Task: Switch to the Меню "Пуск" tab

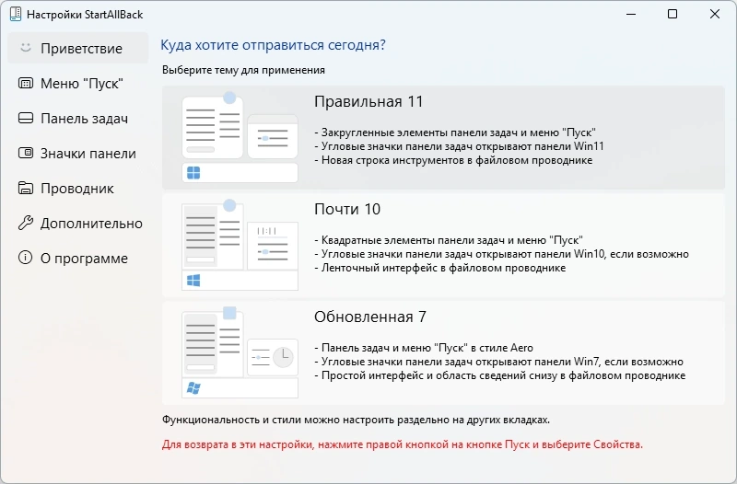Action: (78, 83)
